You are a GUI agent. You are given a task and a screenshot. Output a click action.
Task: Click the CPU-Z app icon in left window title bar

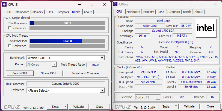click(x=5, y=4)
